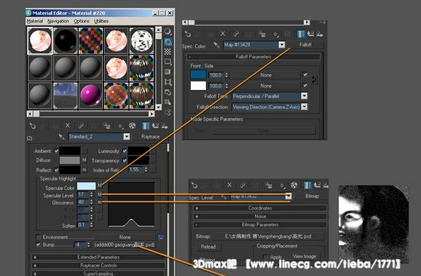Click Material ID Channel 0 icon, Material Editor
The width and height of the screenshot is (421, 276).
tap(121, 126)
